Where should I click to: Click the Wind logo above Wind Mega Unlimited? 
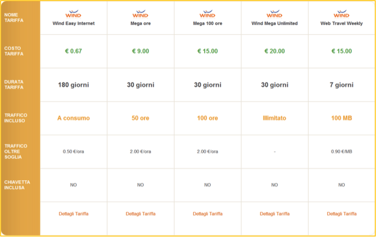click(x=275, y=14)
